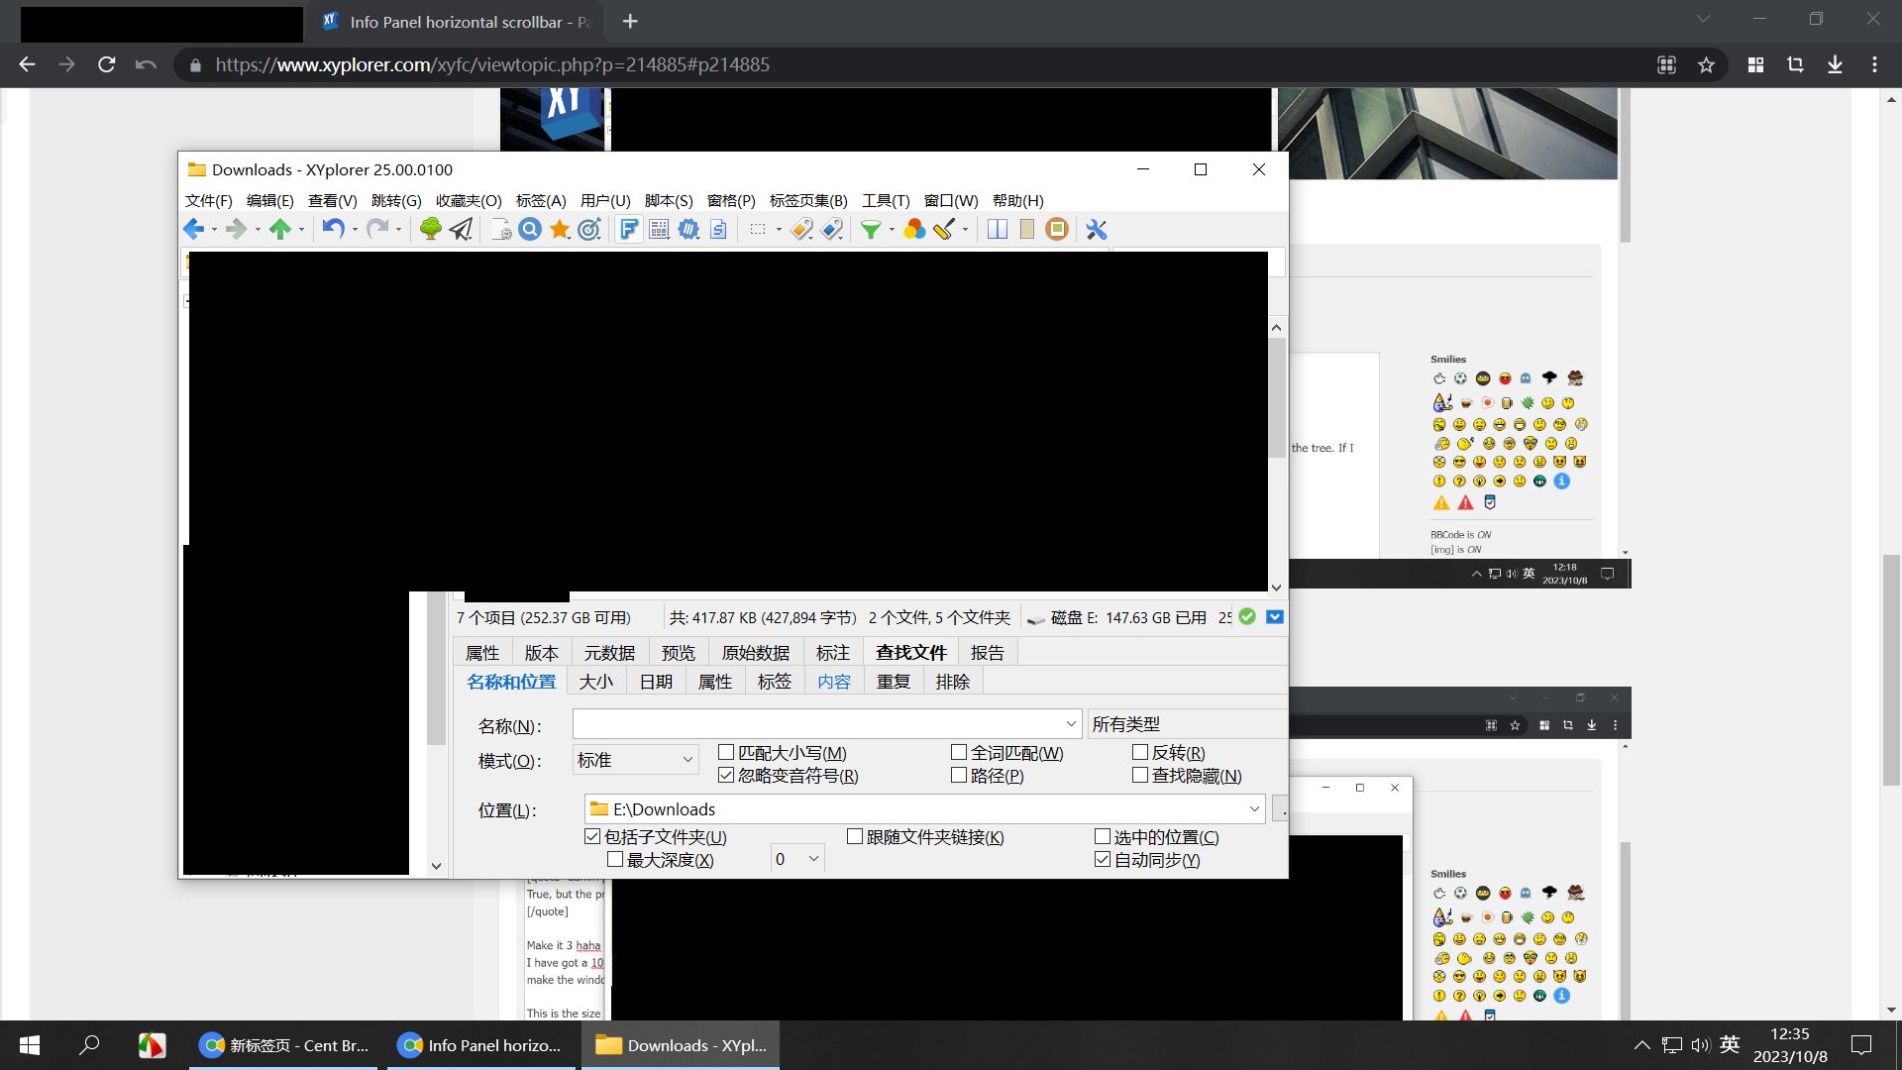The width and height of the screenshot is (1902, 1070).
Task: Click the blue magnifier Find Files icon
Action: click(x=530, y=230)
